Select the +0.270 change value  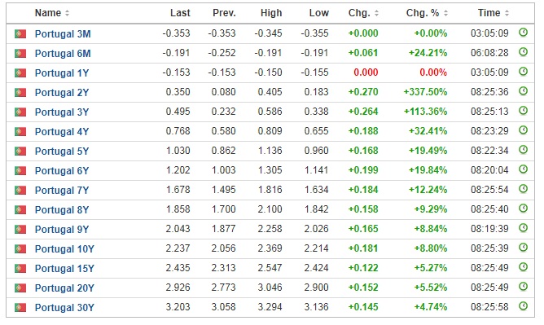(x=363, y=92)
